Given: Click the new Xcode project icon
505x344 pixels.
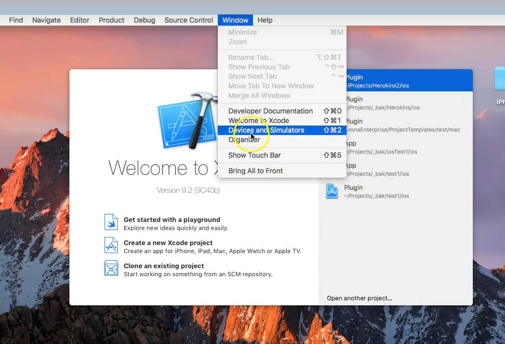Looking at the screenshot, I should click(111, 245).
